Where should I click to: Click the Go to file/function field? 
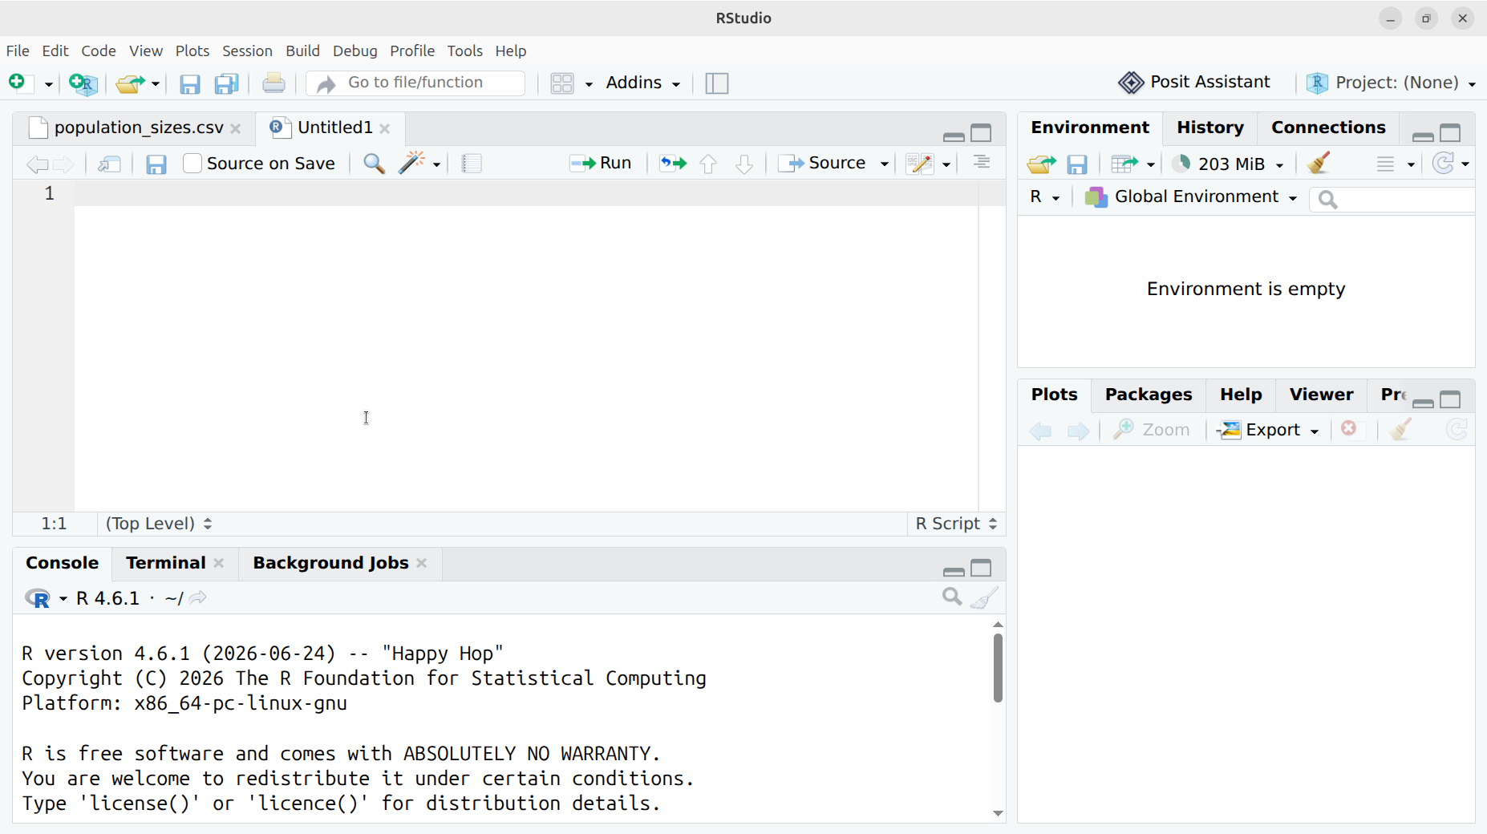point(415,83)
